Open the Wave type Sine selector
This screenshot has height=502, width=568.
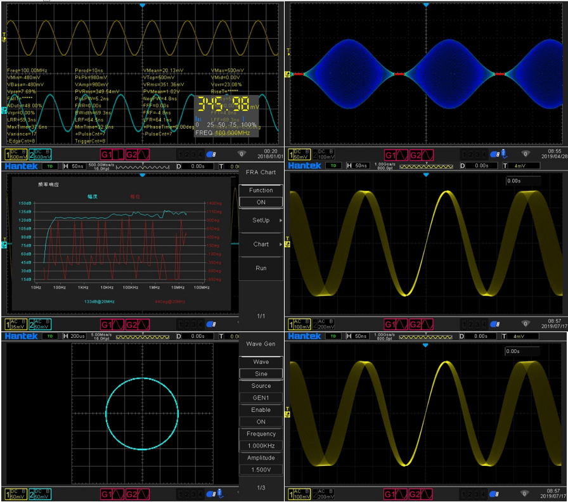pyautogui.click(x=261, y=374)
